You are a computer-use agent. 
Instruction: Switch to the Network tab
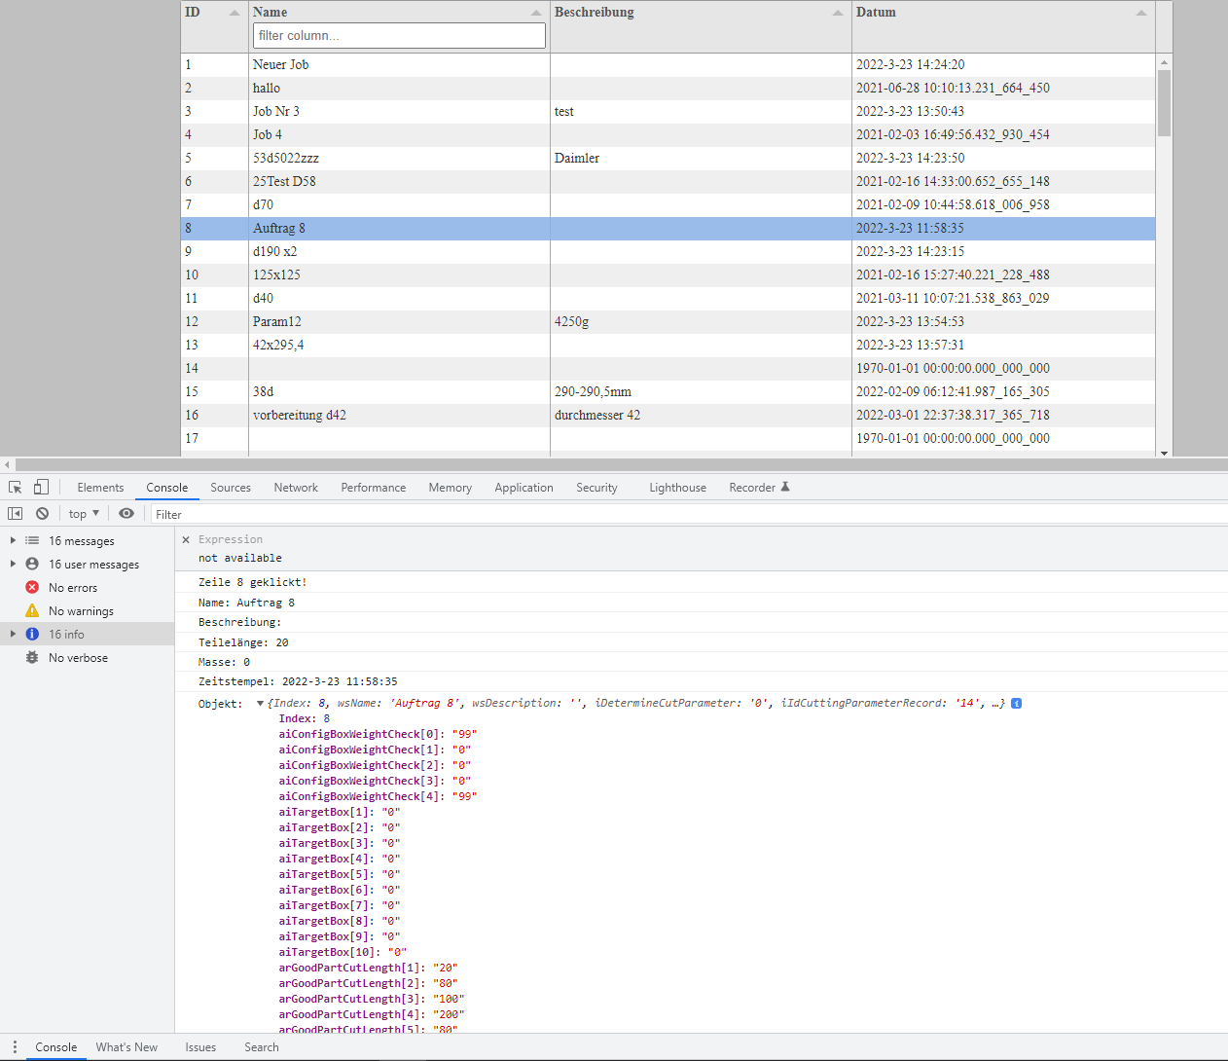click(296, 488)
